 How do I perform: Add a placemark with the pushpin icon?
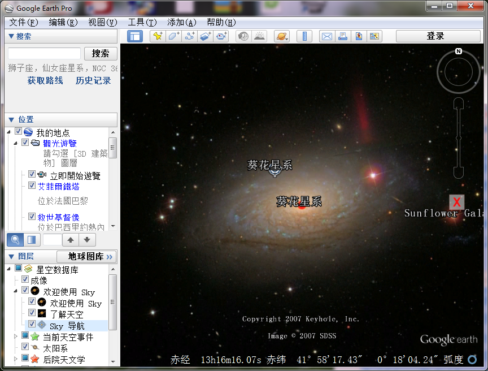coord(158,36)
